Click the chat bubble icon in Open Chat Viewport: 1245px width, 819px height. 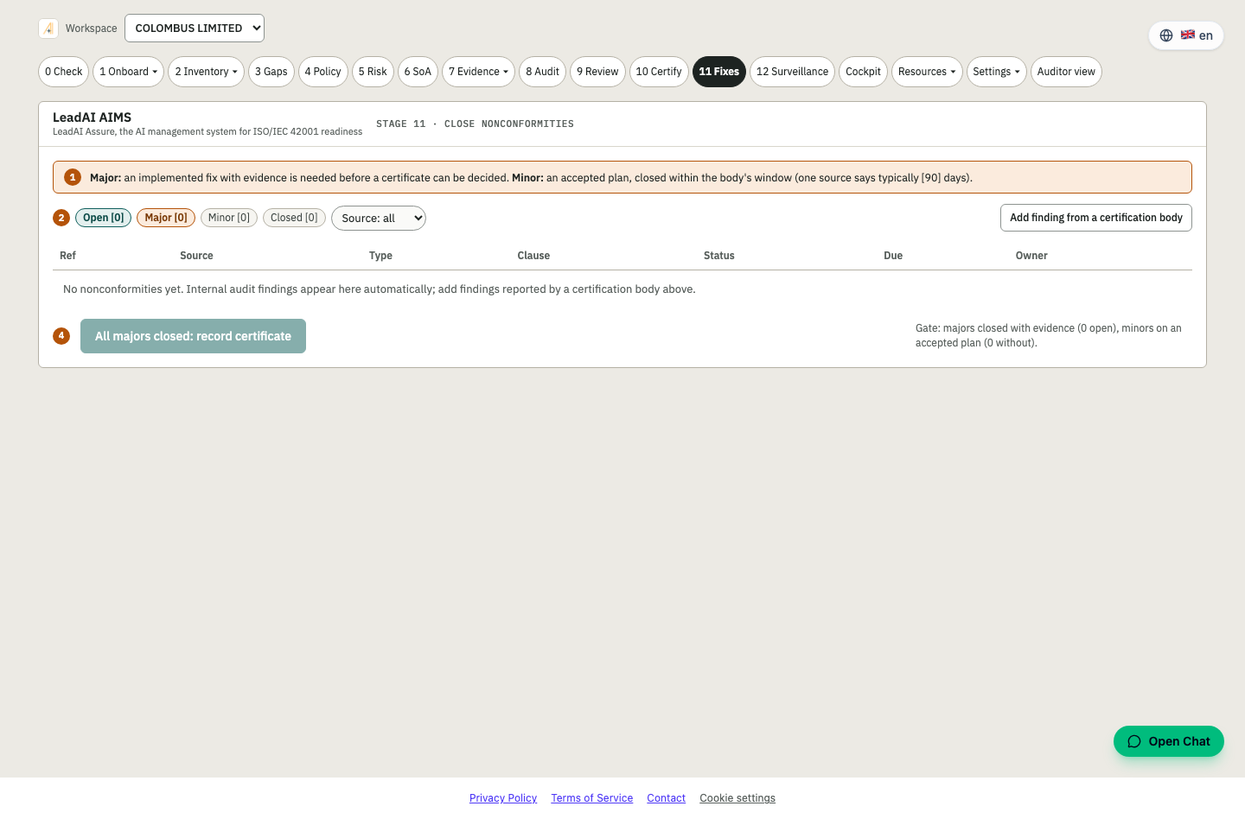coord(1134,741)
